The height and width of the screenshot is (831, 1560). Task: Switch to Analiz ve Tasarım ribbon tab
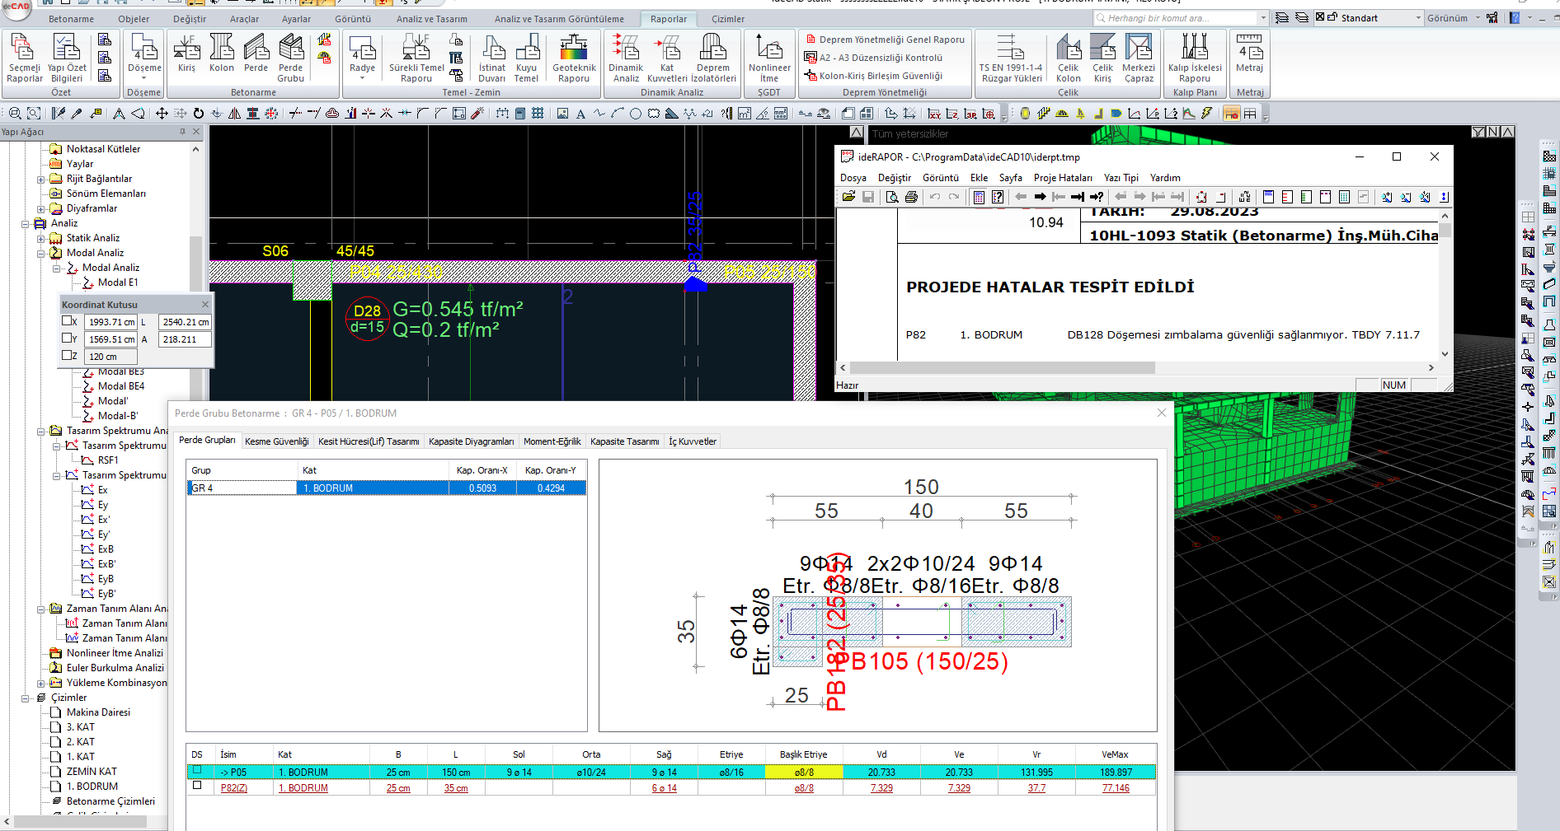[431, 19]
